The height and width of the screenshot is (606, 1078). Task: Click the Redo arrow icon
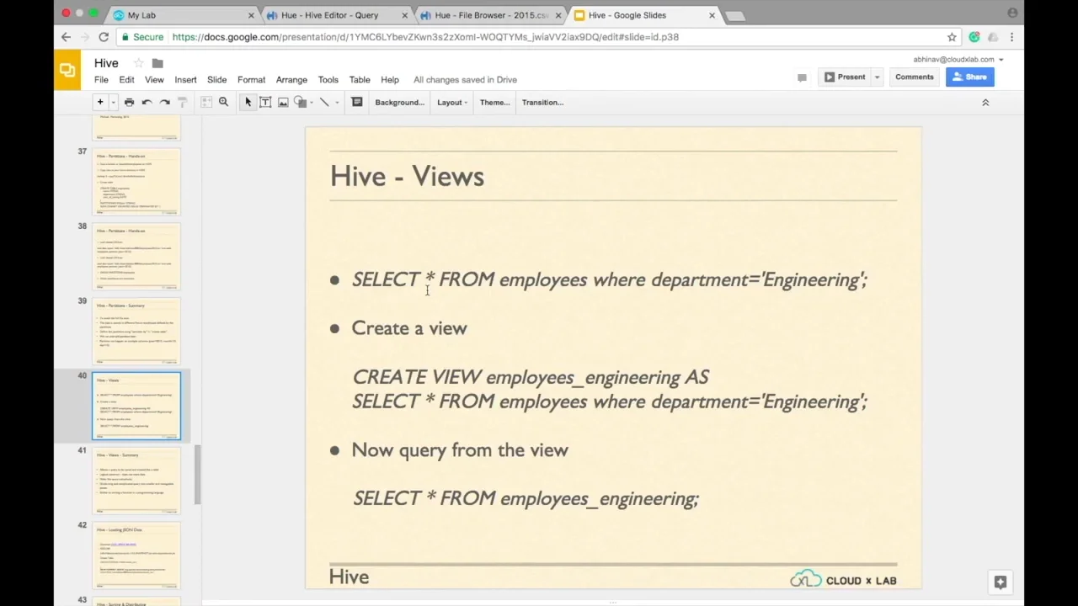point(165,103)
